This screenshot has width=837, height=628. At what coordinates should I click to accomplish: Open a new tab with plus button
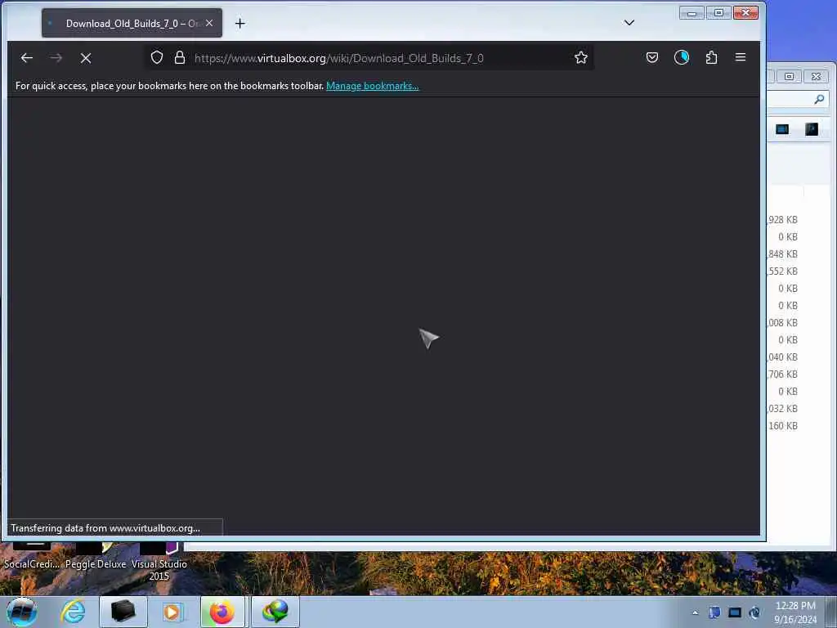(240, 24)
